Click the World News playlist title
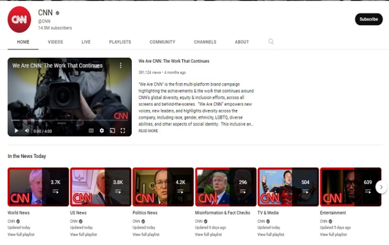Viewport: 389px width, 245px height. pyautogui.click(x=18, y=213)
